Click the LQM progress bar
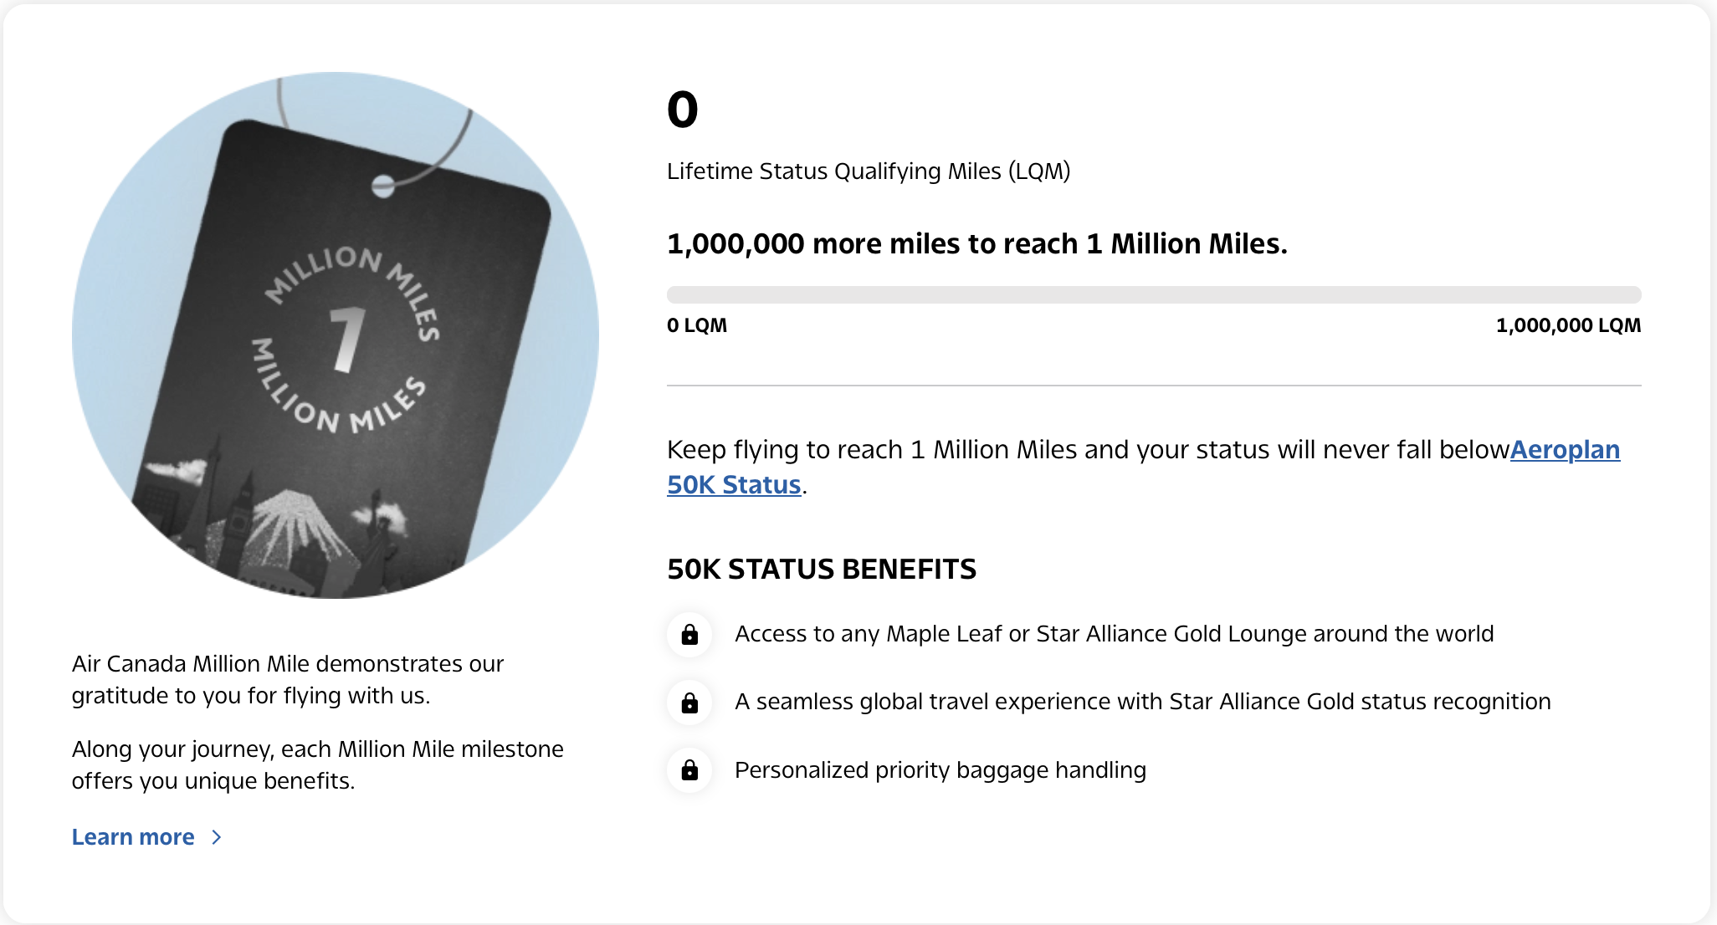Viewport: 1717px width, 925px height. click(x=1153, y=294)
